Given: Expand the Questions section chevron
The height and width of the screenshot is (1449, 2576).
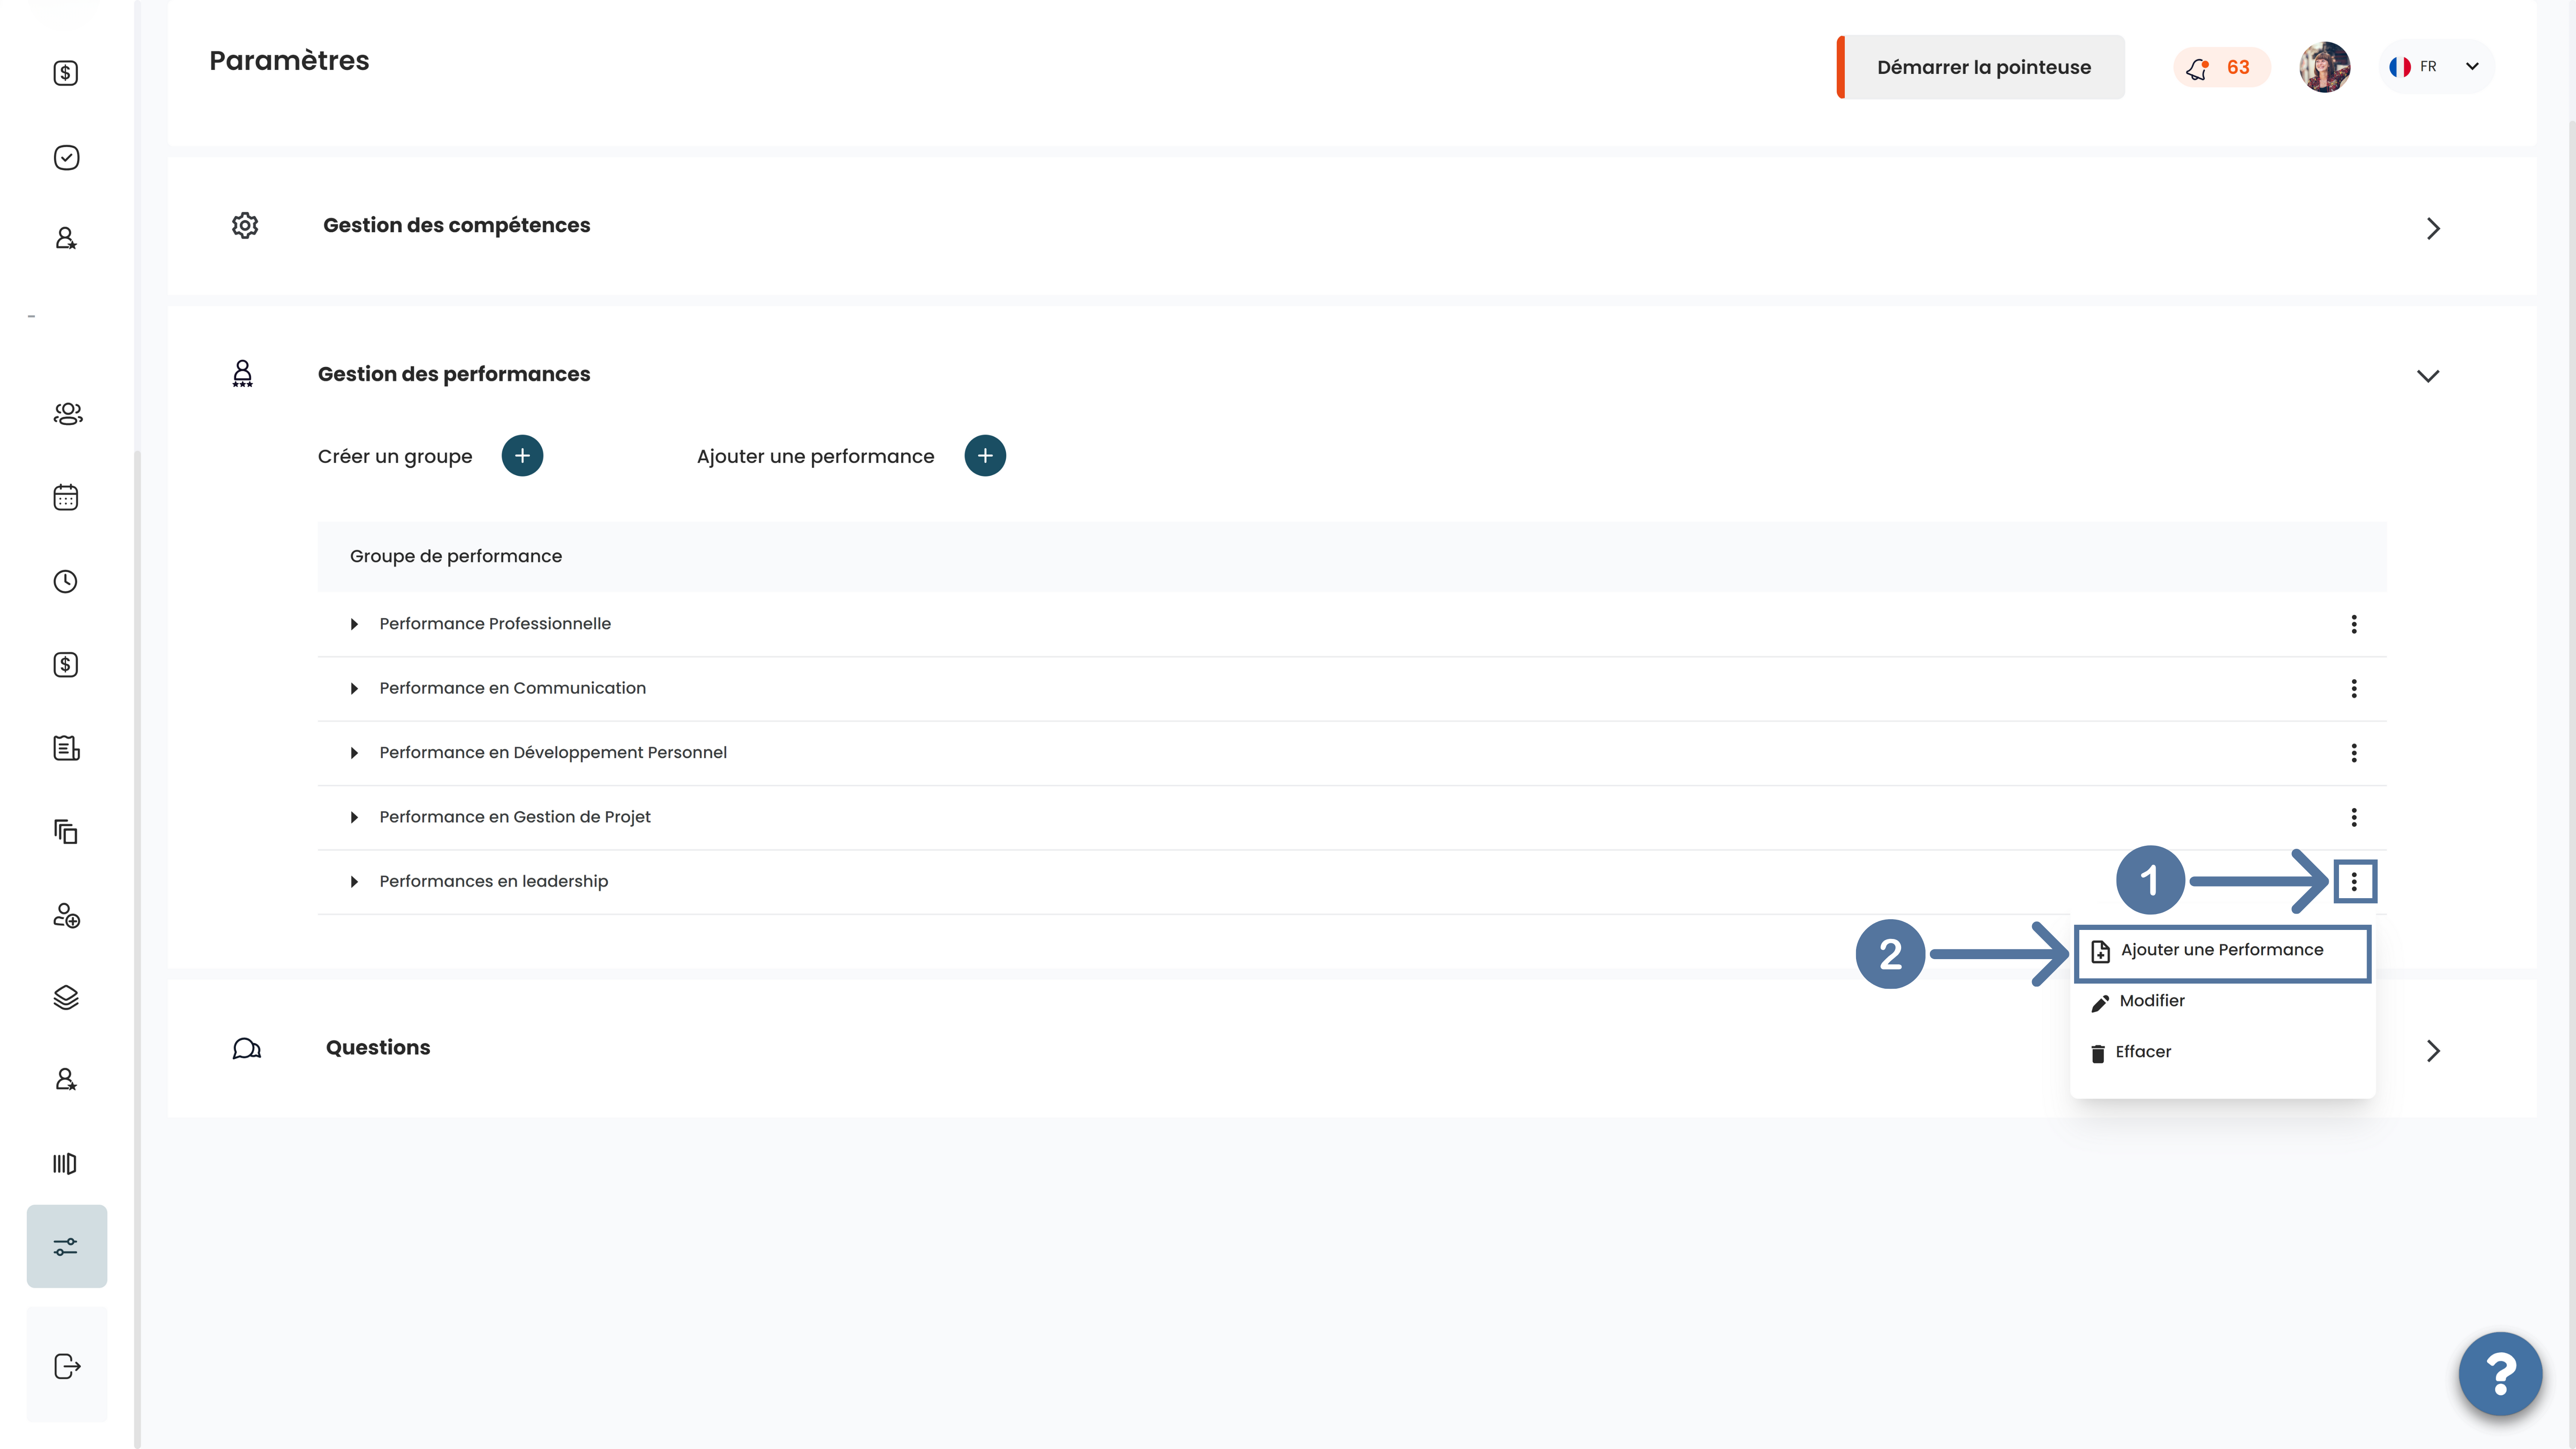Looking at the screenshot, I should tap(2433, 1051).
